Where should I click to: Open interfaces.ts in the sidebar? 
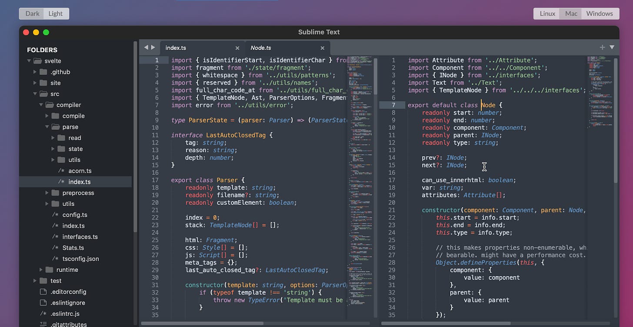coord(80,237)
